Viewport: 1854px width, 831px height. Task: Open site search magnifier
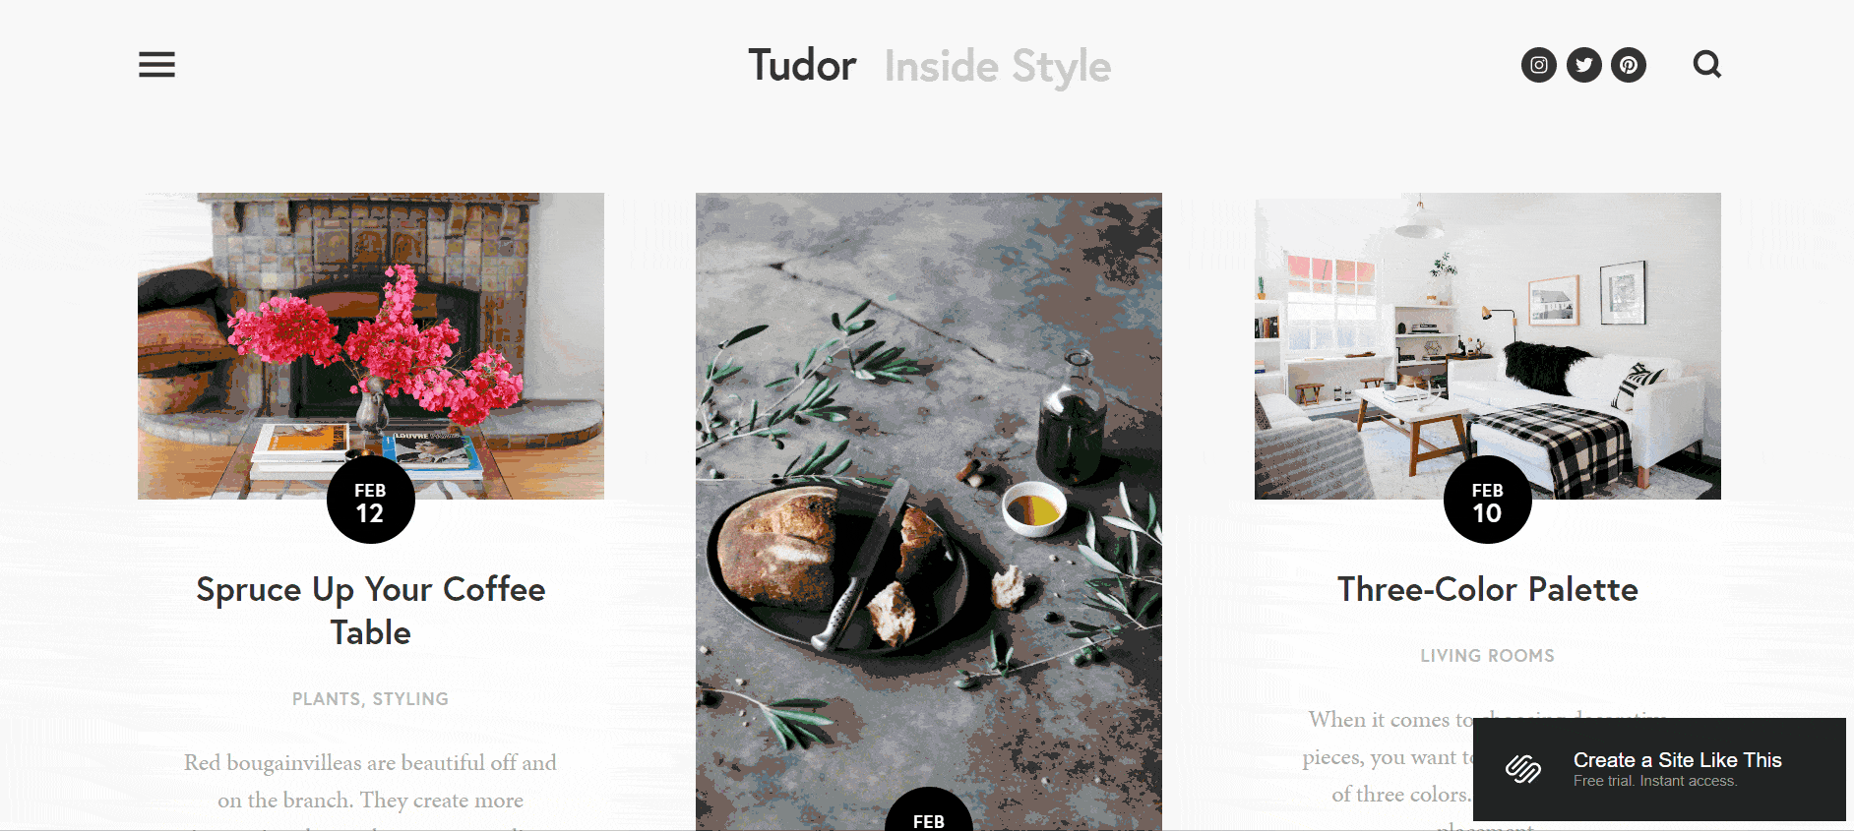click(x=1707, y=65)
